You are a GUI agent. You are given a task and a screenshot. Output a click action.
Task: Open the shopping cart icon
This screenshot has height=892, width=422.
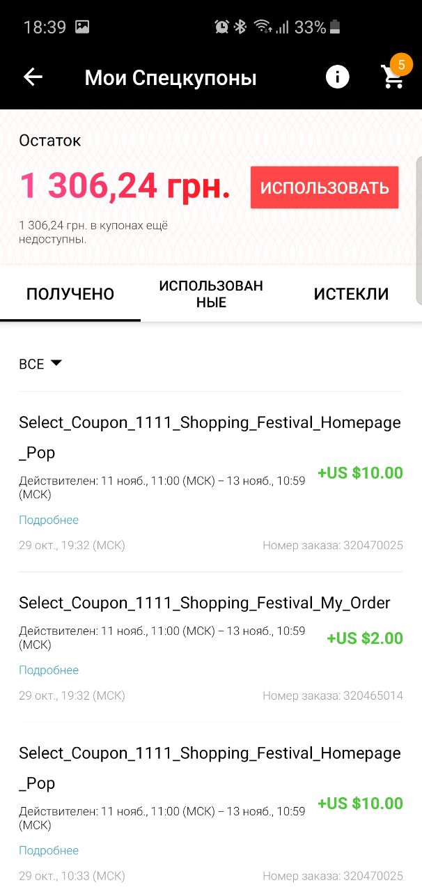point(393,77)
